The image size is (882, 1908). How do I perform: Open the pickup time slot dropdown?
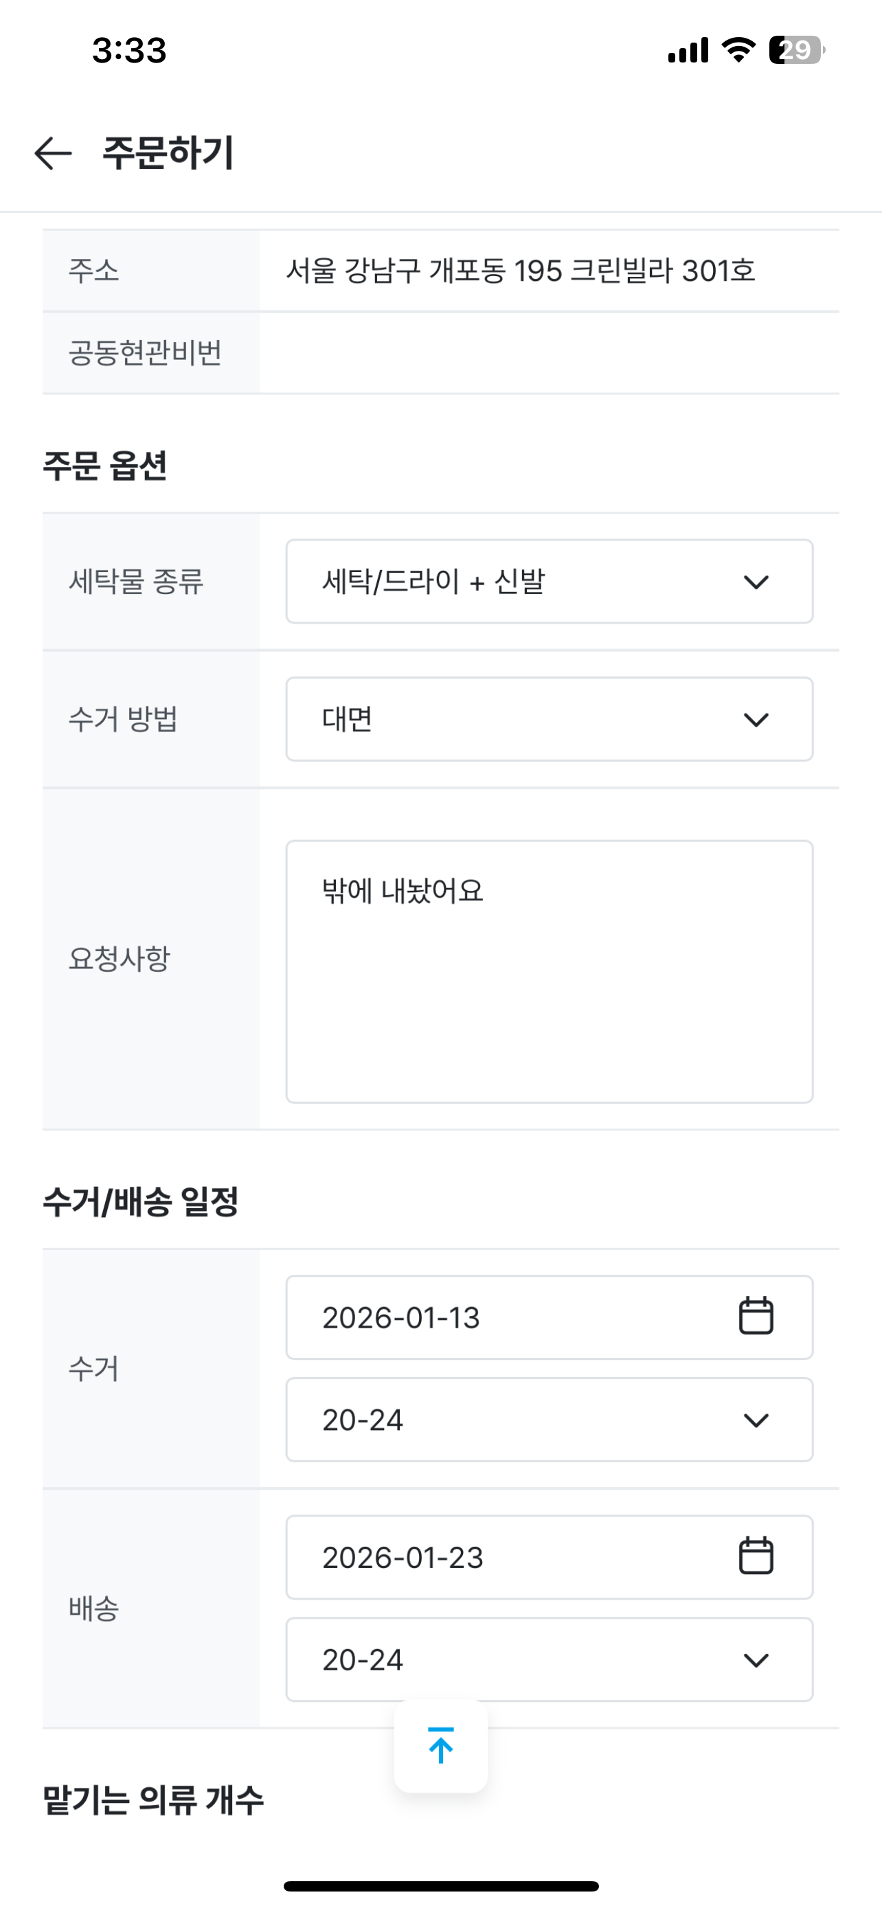[x=549, y=1420]
